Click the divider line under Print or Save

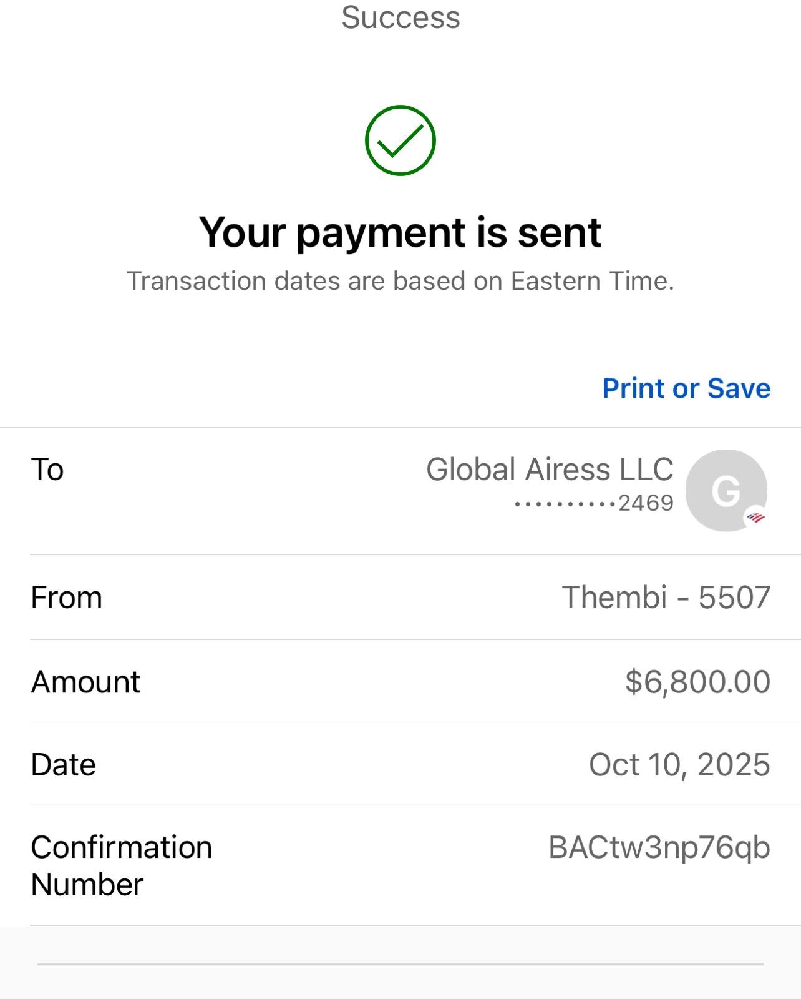point(400,428)
